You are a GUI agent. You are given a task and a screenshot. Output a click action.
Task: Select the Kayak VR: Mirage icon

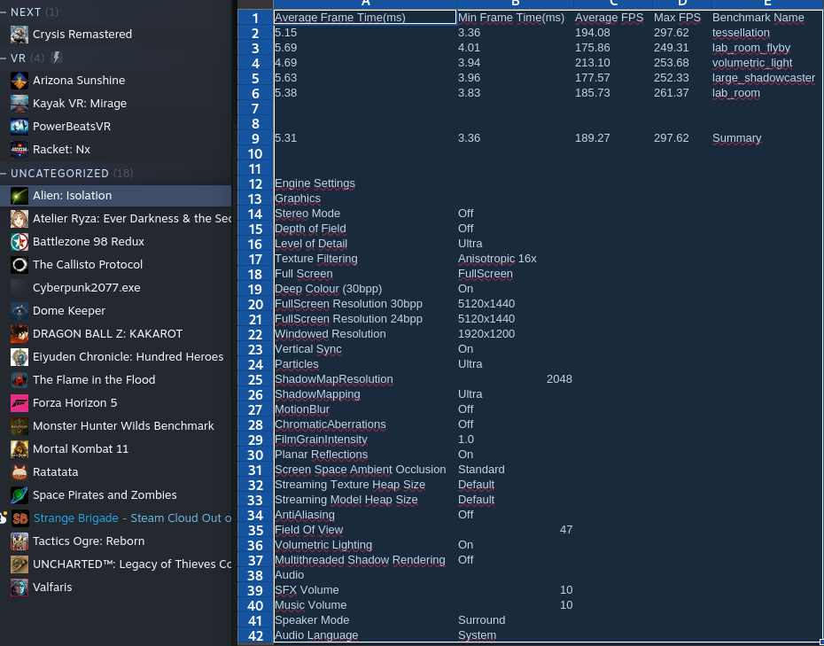pos(19,104)
